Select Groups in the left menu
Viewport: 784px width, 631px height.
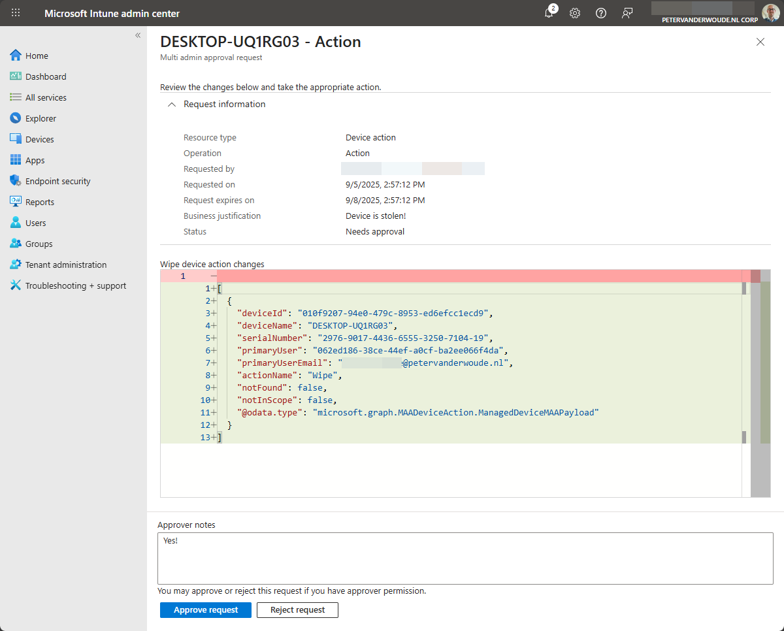click(39, 244)
